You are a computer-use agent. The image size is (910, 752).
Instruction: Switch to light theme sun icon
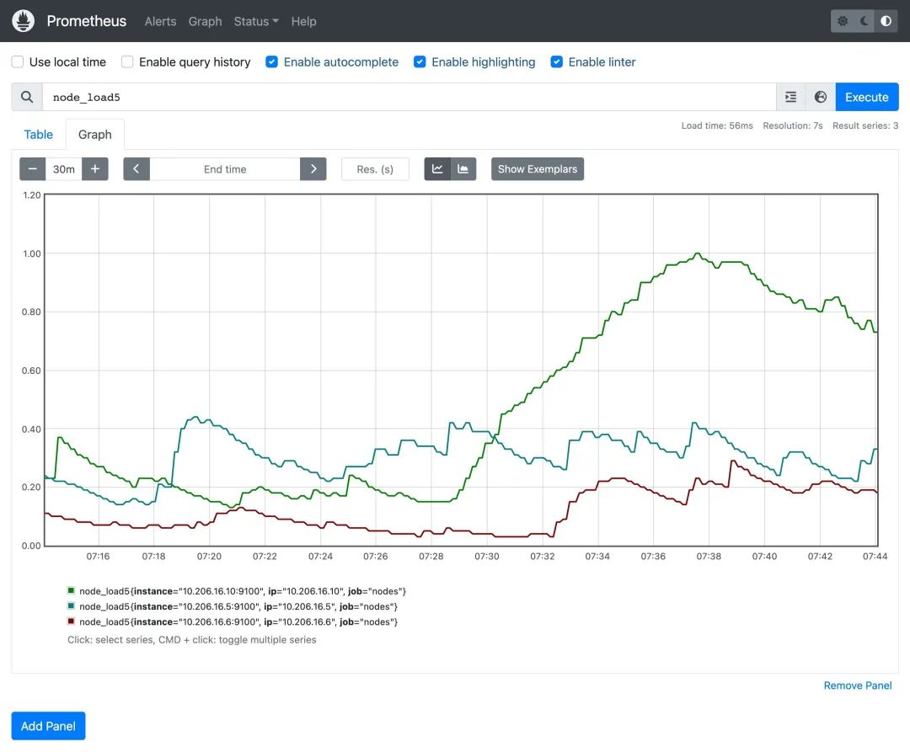(x=843, y=21)
